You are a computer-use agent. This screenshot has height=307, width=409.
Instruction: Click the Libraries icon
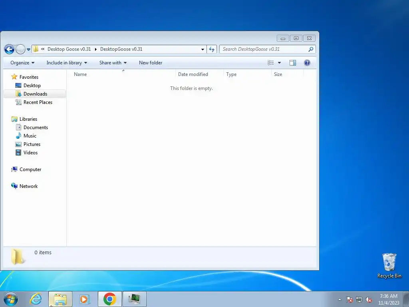pos(14,119)
